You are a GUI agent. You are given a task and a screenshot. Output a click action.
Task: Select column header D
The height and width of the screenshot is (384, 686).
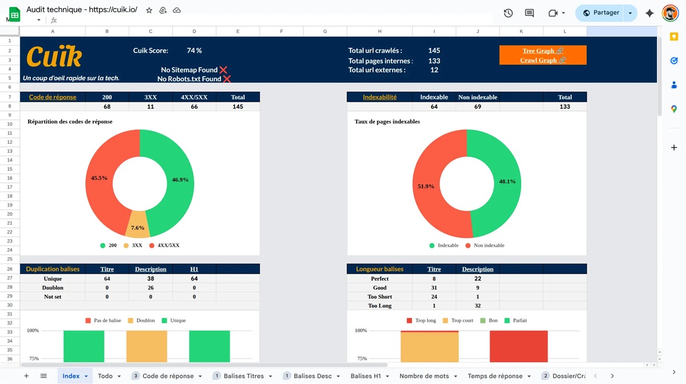[194, 31]
